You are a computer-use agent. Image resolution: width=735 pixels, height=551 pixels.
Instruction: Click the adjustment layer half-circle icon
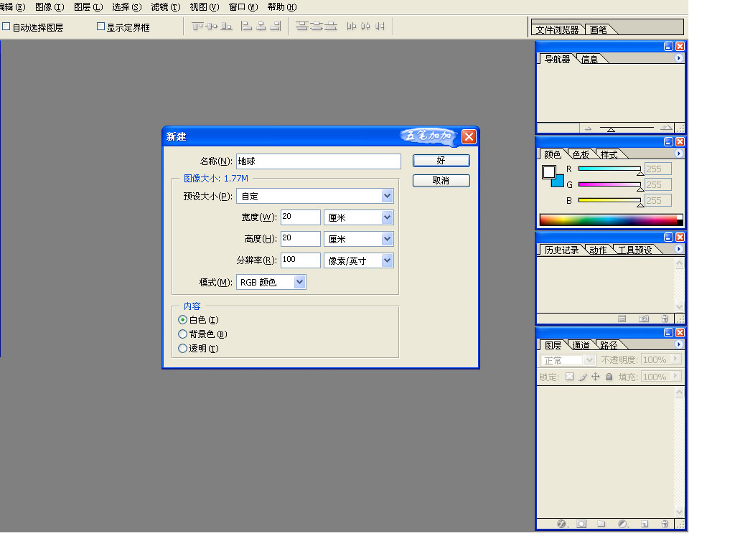pos(622,524)
